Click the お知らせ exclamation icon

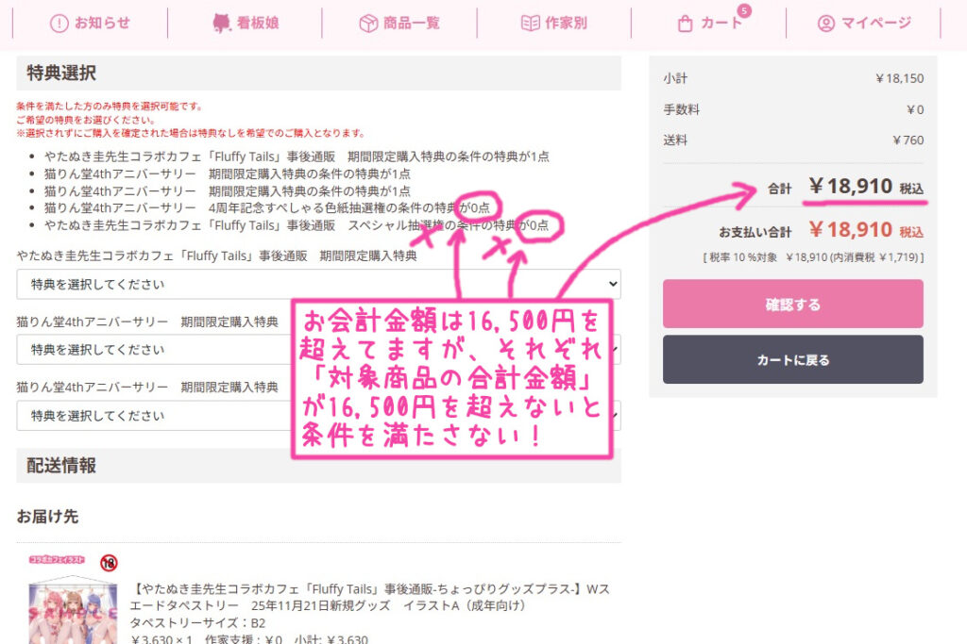point(59,24)
